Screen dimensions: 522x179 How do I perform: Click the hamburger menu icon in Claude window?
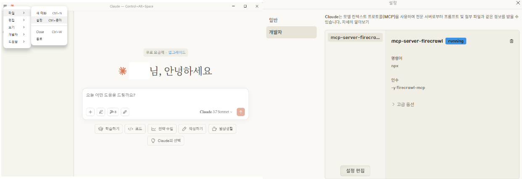(5, 6)
